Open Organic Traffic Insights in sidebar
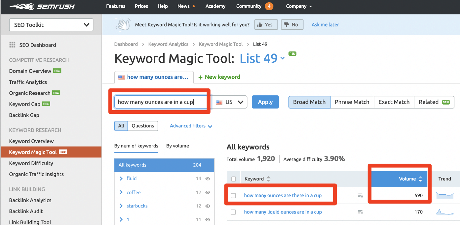This screenshot has height=225, width=460. (36, 174)
